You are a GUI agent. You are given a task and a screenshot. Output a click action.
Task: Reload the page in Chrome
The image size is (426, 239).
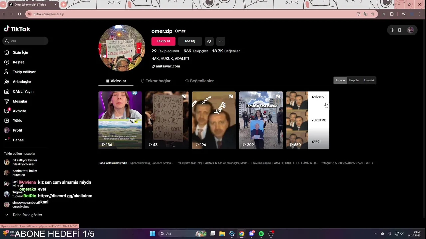(19, 14)
